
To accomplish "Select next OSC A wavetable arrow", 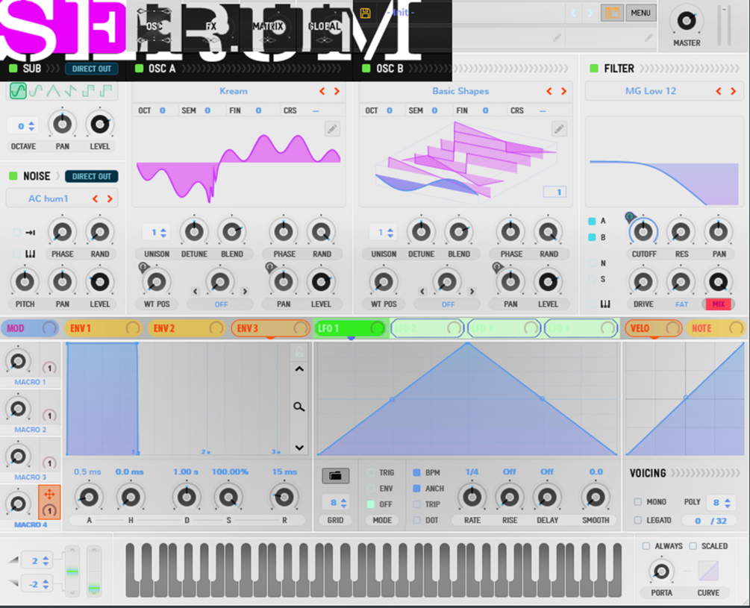I will tap(337, 91).
